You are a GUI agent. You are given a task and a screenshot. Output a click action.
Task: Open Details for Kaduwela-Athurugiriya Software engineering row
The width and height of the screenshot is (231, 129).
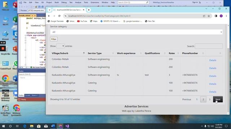tap(213, 76)
